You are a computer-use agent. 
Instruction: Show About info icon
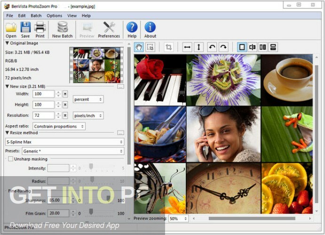(150, 30)
